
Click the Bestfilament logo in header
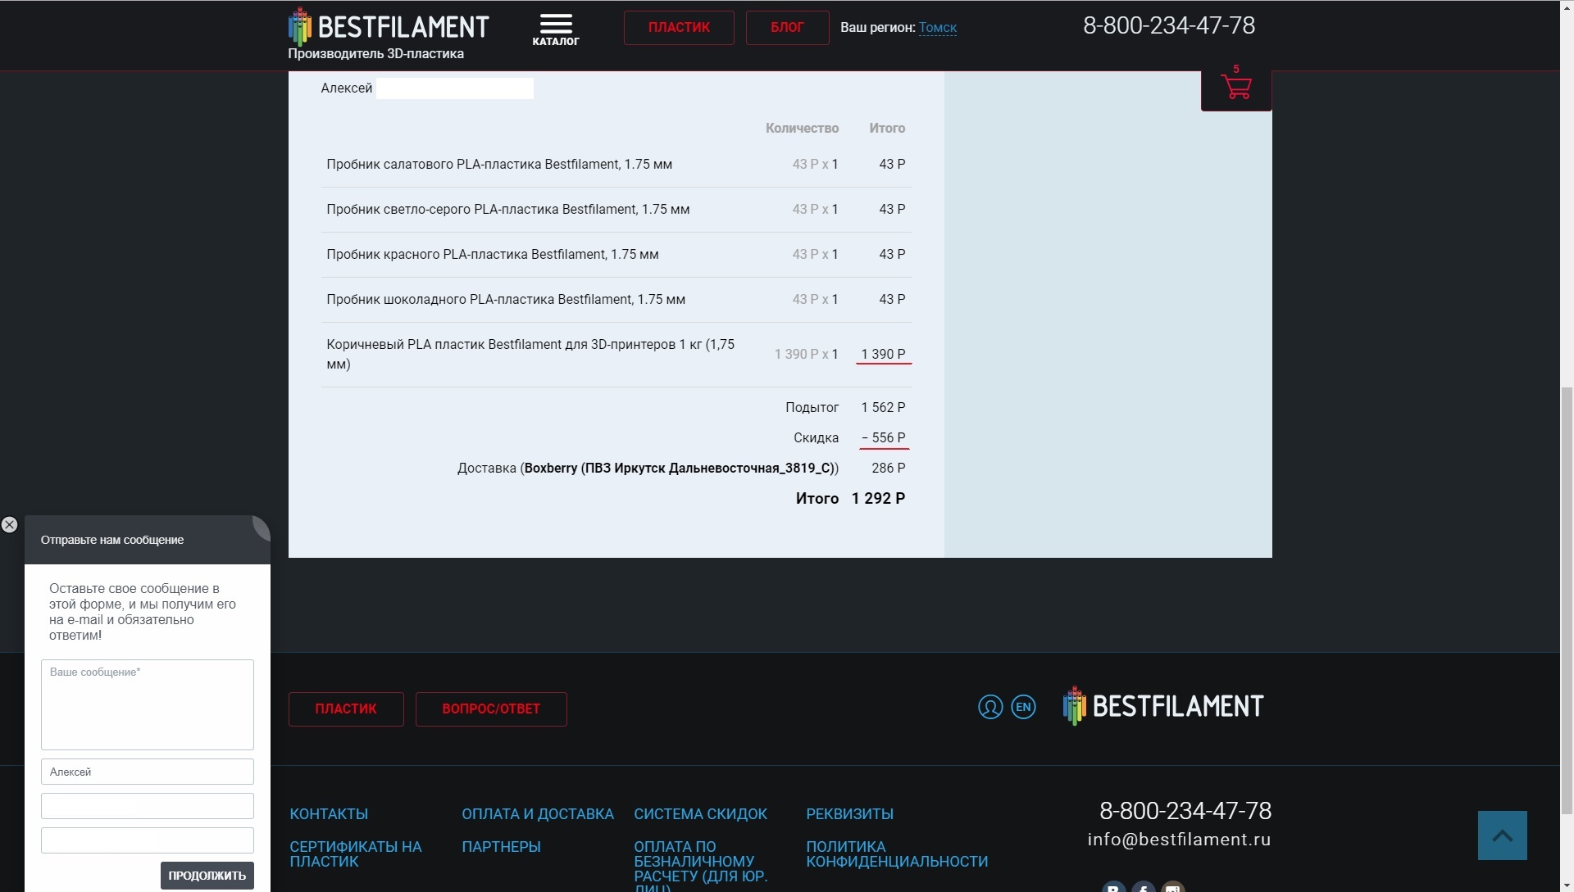tap(389, 27)
